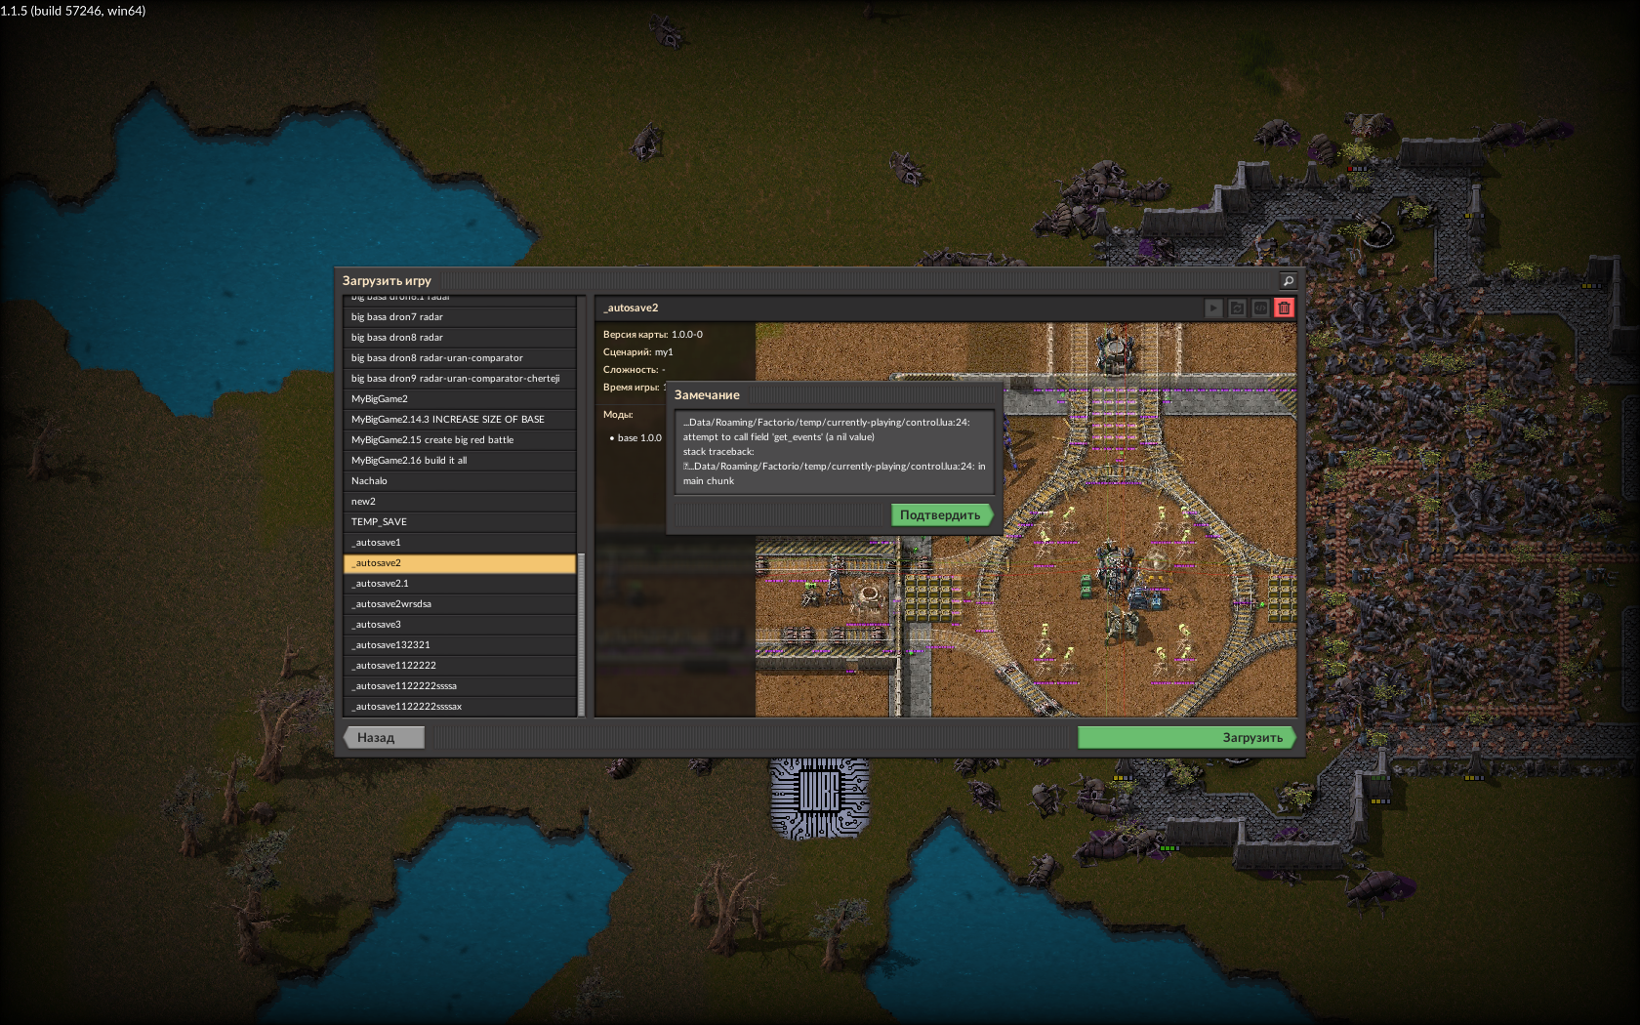Click the 'base 1.0.0' mod entry
This screenshot has height=1025, width=1640.
(x=635, y=438)
